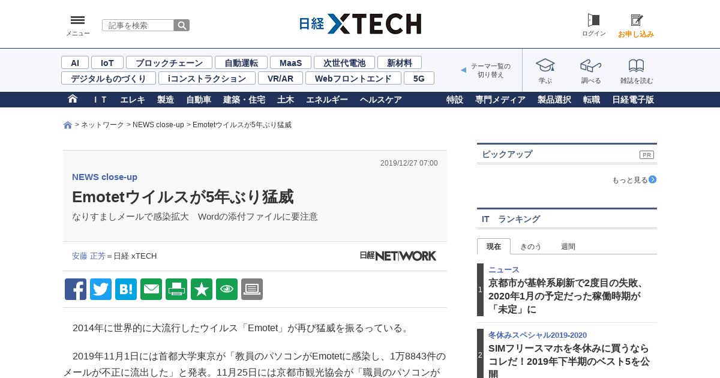The width and height of the screenshot is (720, 378).
Task: Click the gray single-page view icon
Action: [252, 289]
